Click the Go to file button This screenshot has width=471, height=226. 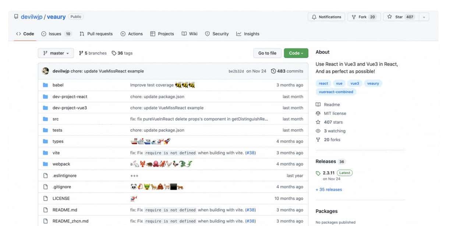267,53
